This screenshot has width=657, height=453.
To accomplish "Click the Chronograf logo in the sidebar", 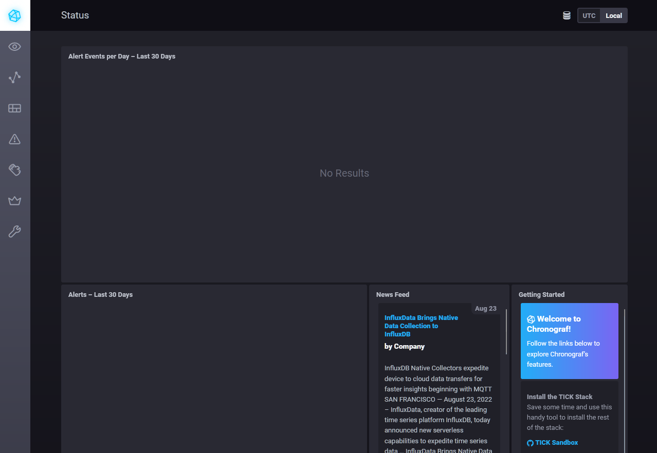I will [x=15, y=15].
